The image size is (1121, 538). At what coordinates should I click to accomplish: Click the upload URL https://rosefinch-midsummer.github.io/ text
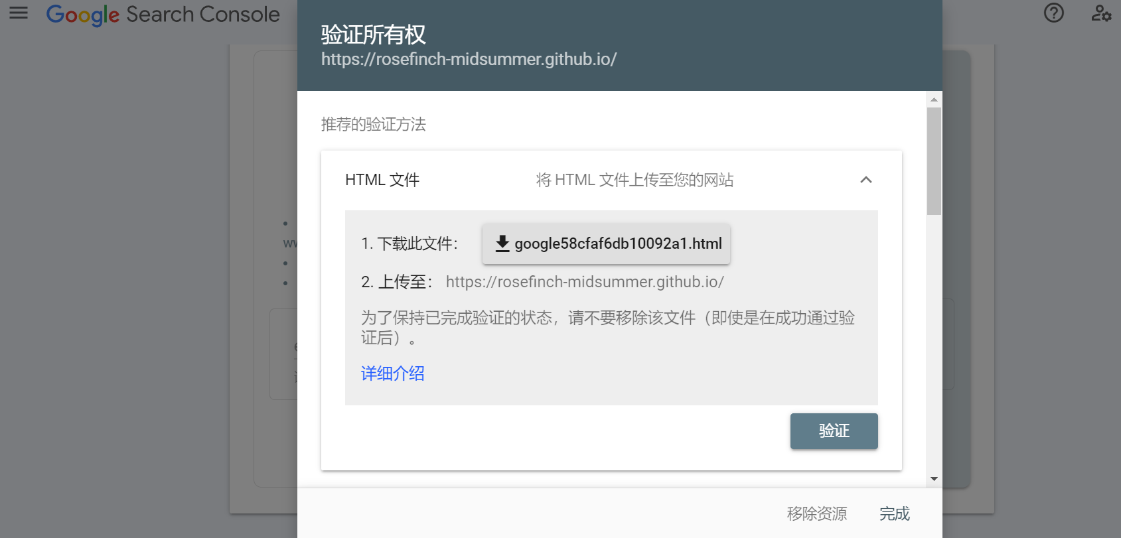(x=585, y=282)
